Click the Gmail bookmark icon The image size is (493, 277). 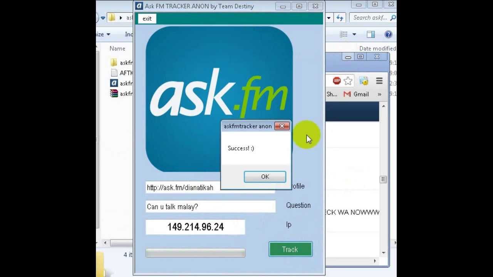(347, 94)
